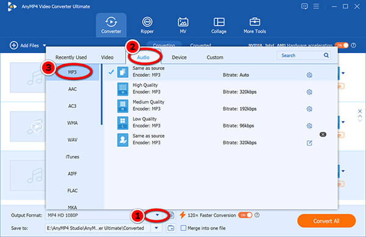Open settings gear for Low Quality 96kbps
The width and height of the screenshot is (366, 237).
309,126
